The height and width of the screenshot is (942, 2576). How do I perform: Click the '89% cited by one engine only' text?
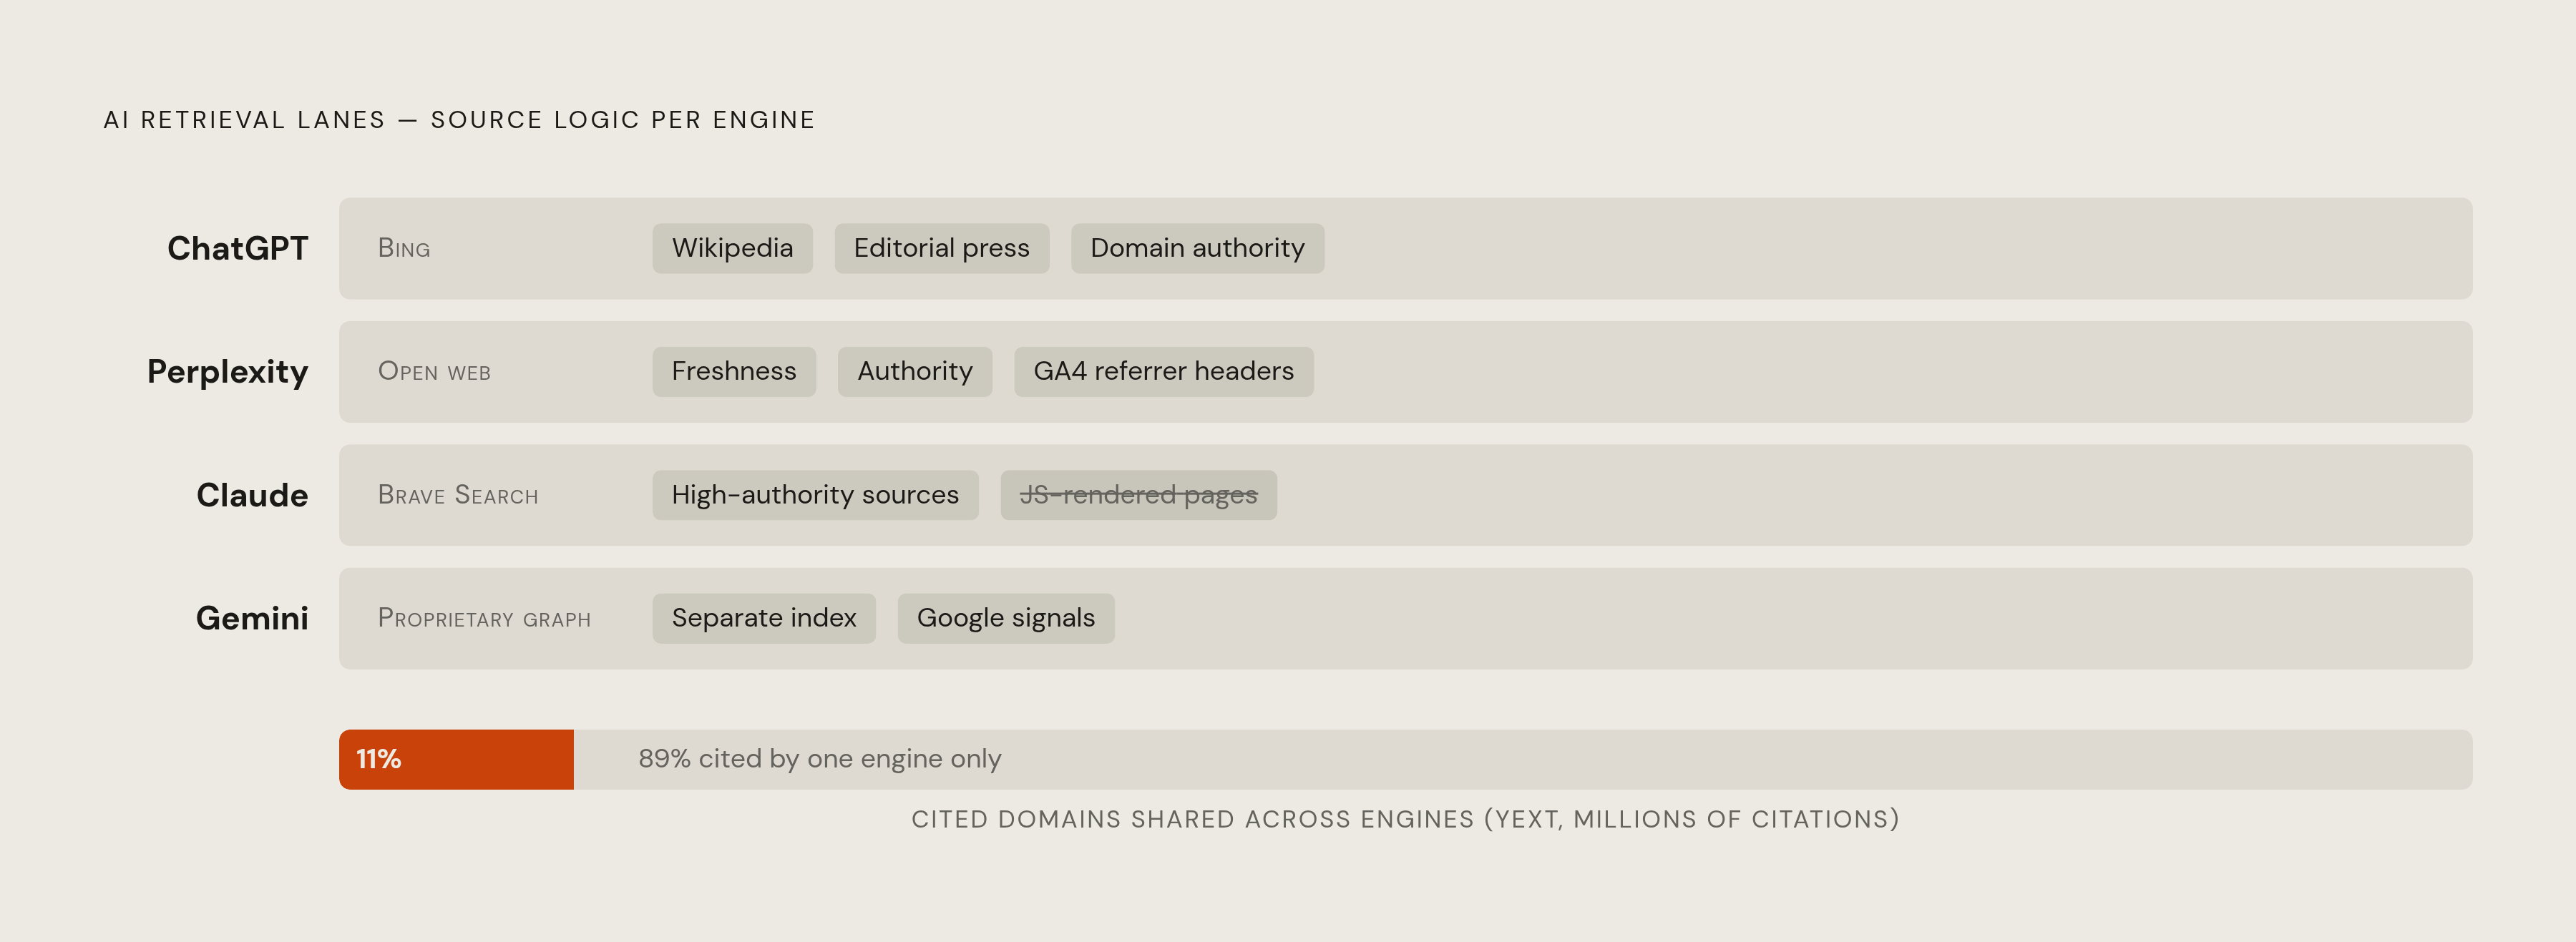pos(819,759)
